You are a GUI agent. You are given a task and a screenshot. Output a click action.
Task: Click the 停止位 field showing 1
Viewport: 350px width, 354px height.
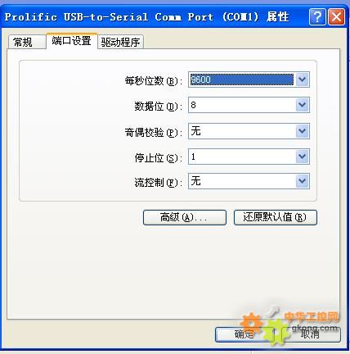(x=242, y=157)
